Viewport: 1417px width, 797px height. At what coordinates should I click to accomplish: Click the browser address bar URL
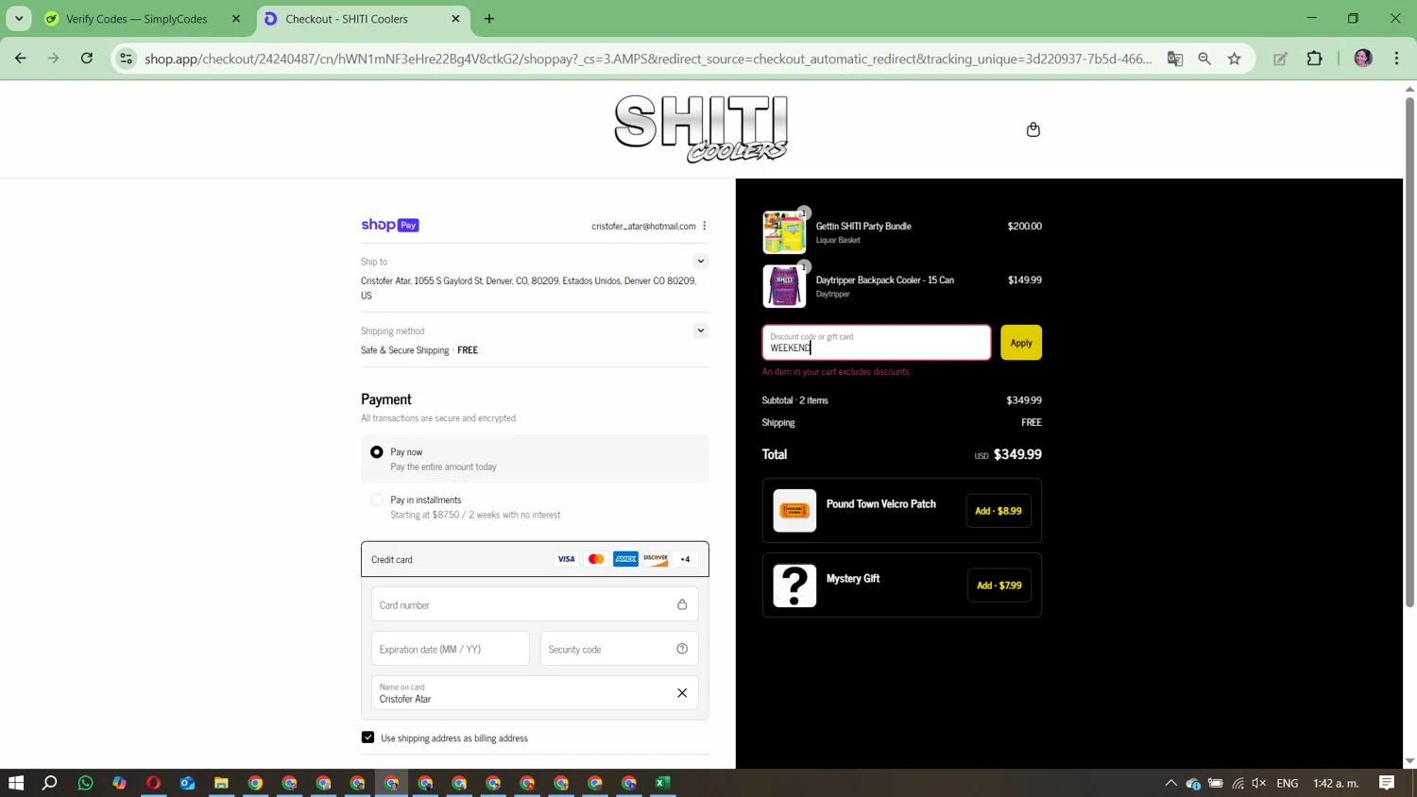click(x=648, y=59)
